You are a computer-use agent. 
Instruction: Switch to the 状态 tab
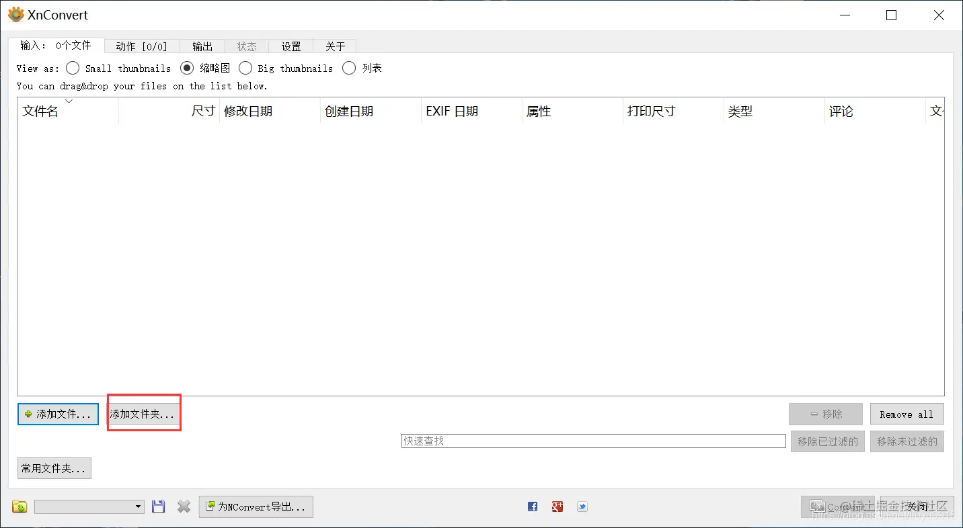[x=247, y=46]
